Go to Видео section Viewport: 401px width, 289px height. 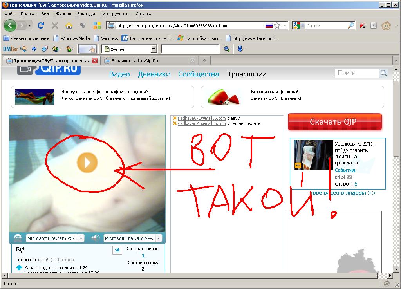pyautogui.click(x=119, y=74)
